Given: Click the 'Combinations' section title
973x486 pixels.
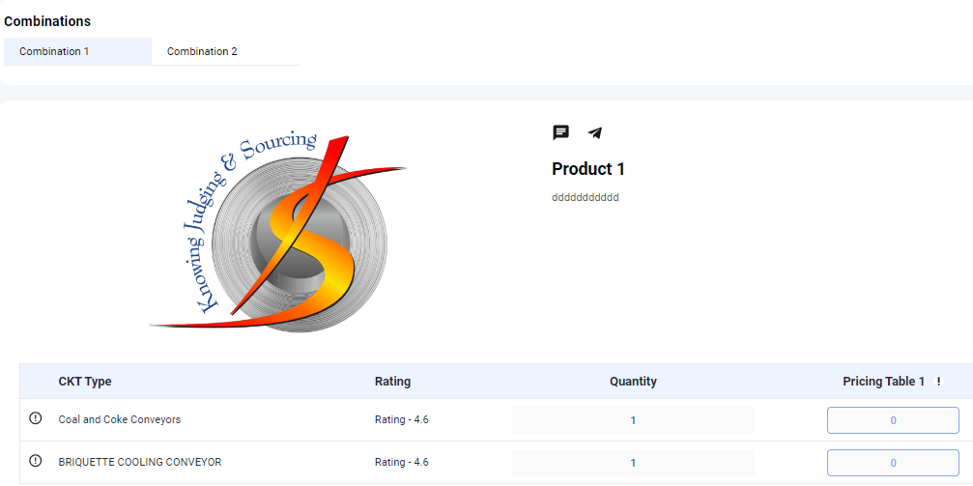Looking at the screenshot, I should click(47, 21).
